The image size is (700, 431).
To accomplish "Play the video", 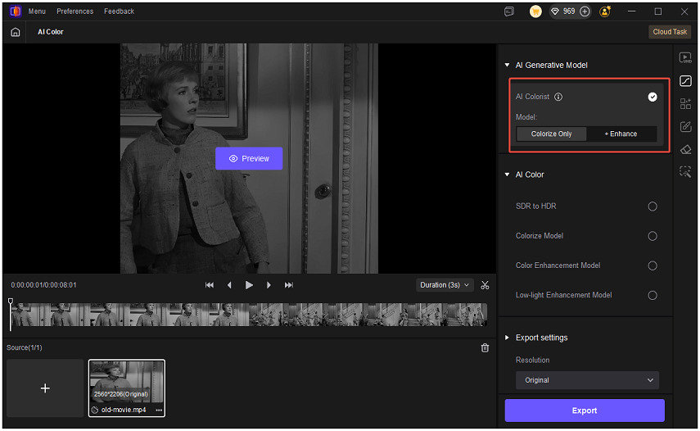I will point(249,285).
